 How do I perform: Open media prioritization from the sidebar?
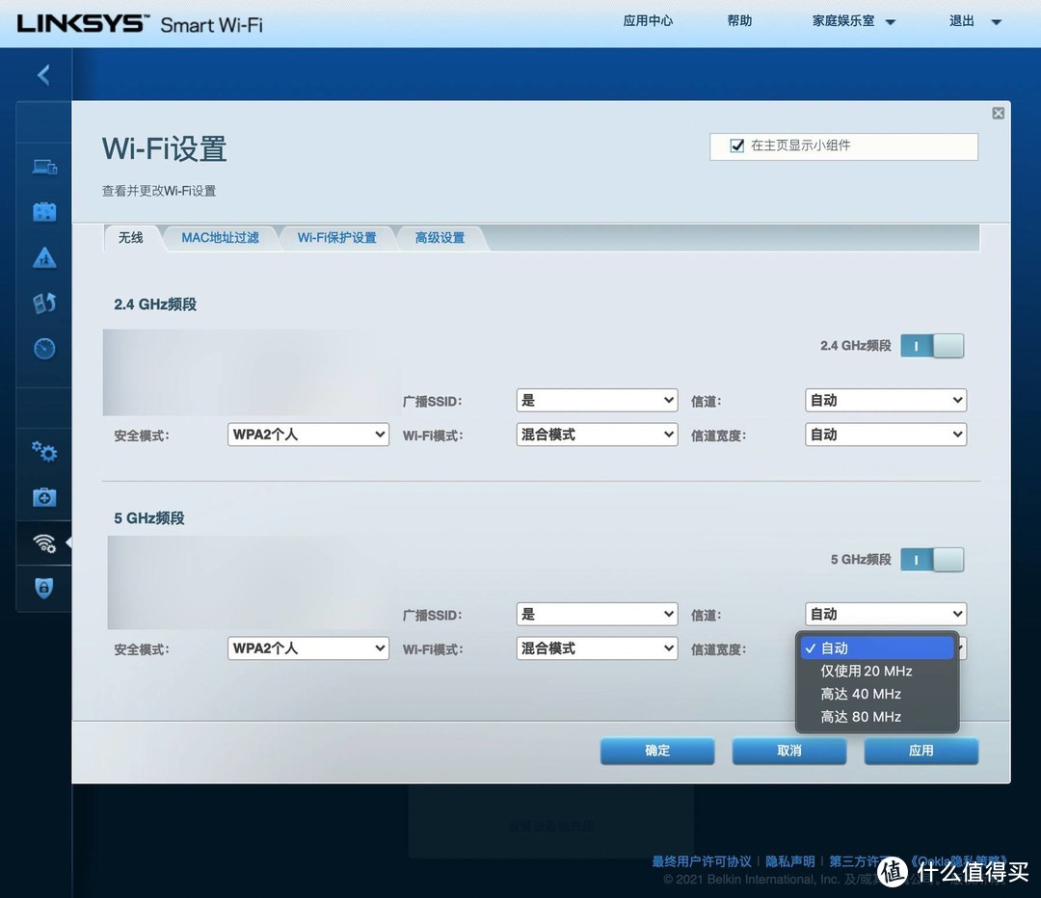43,303
